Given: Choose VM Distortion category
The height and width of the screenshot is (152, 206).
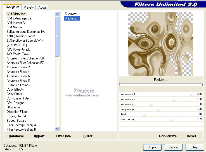Looking at the screenshot, I should (16, 14).
